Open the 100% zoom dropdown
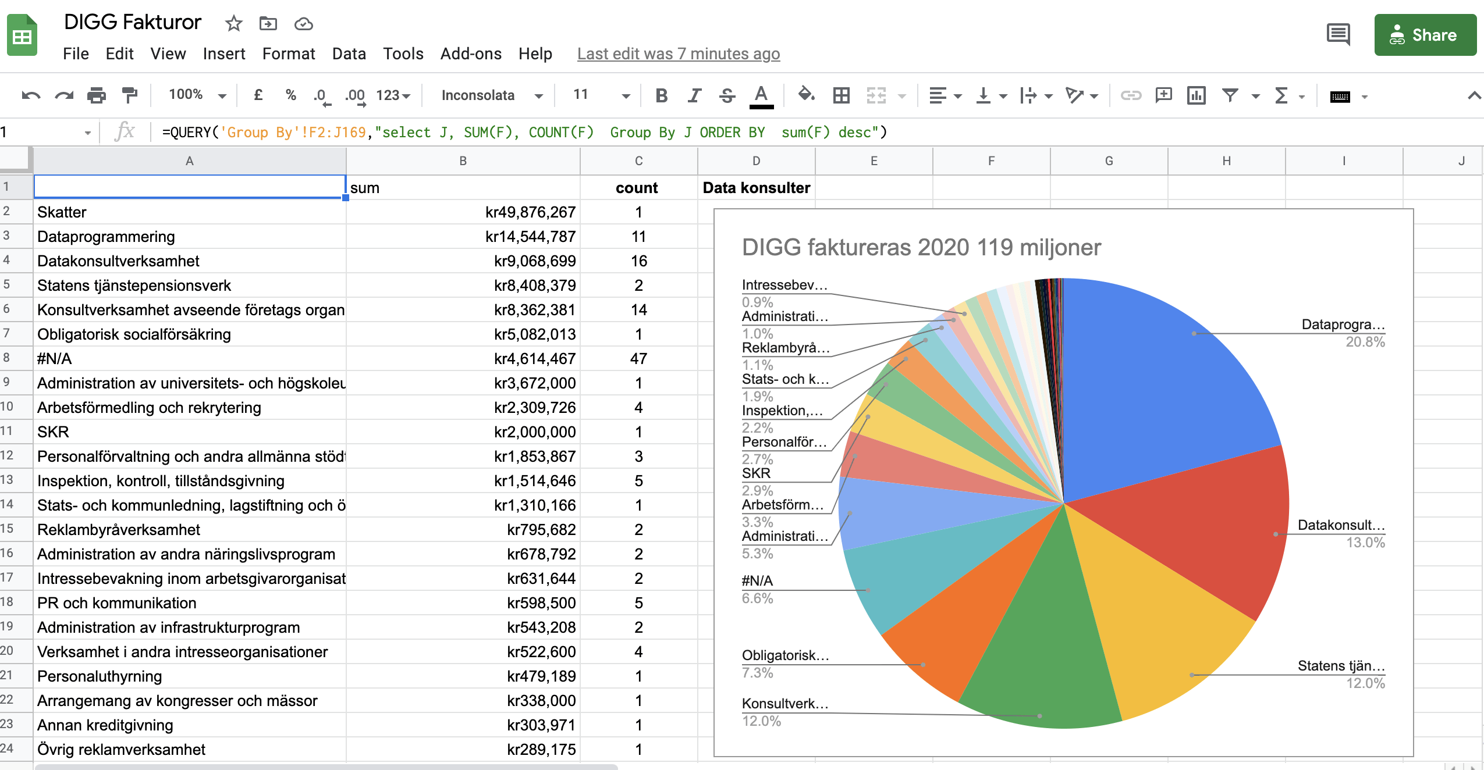 tap(197, 95)
